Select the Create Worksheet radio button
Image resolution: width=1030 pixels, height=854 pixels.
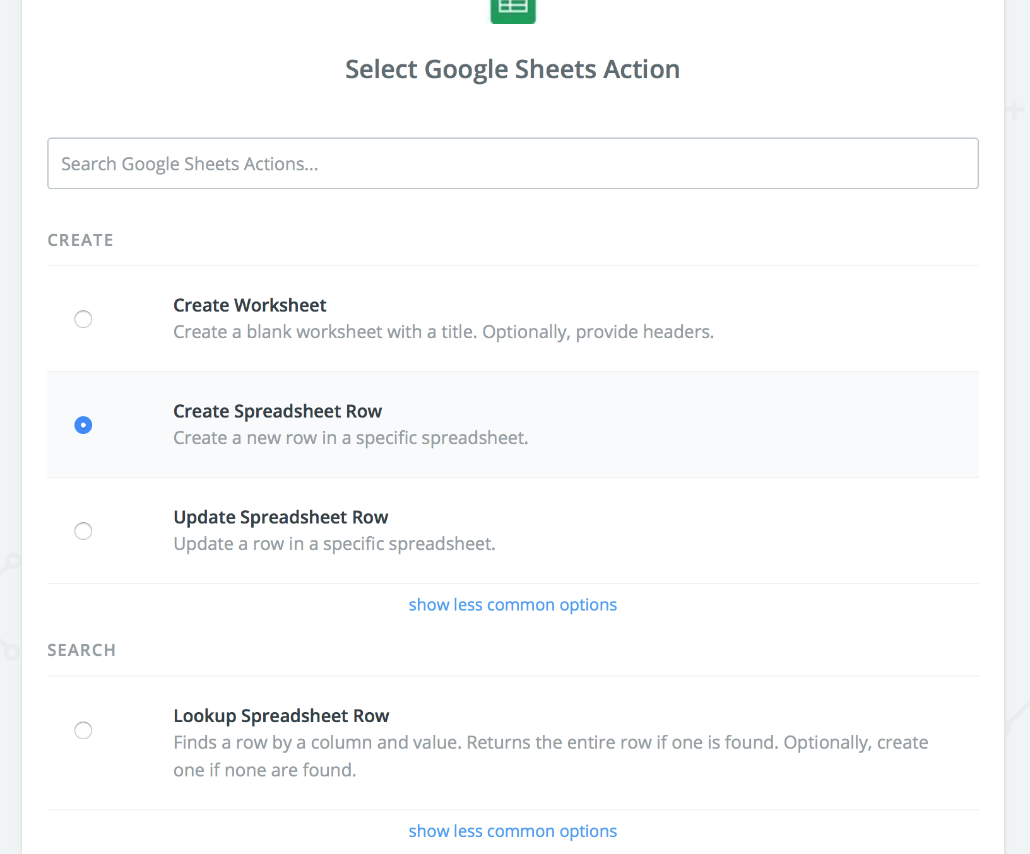[83, 319]
